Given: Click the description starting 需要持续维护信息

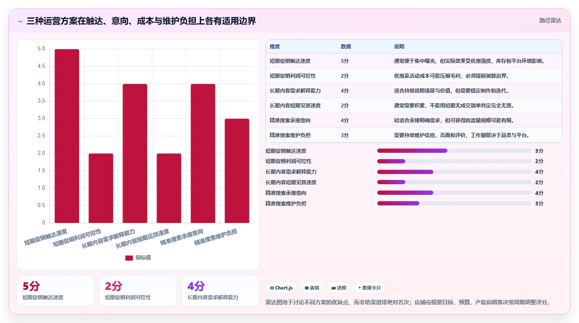Looking at the screenshot, I should (x=462, y=135).
